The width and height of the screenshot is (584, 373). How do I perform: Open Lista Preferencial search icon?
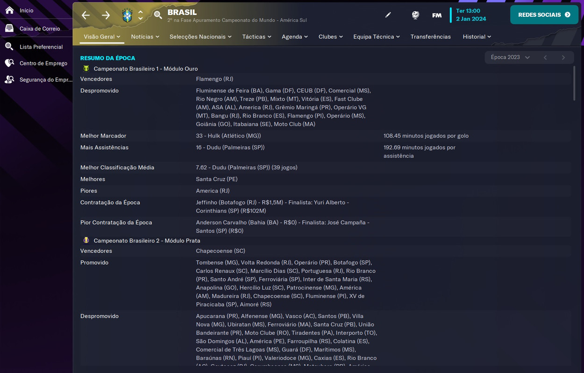tap(9, 47)
